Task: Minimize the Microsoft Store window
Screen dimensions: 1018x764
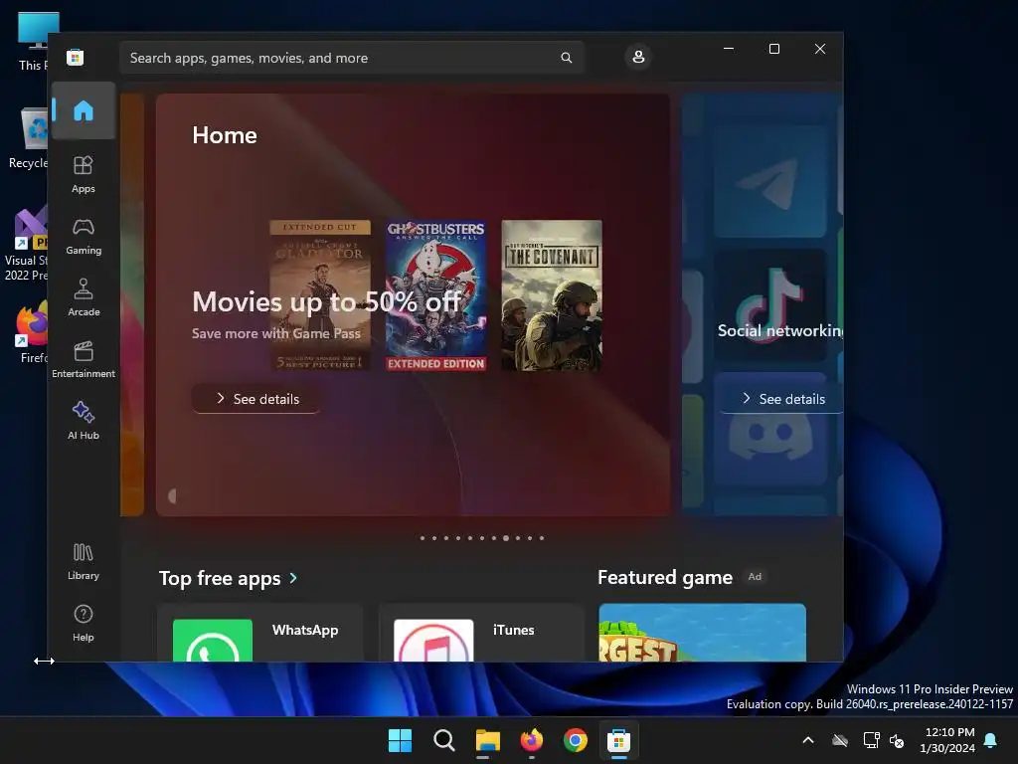Action: 729,49
